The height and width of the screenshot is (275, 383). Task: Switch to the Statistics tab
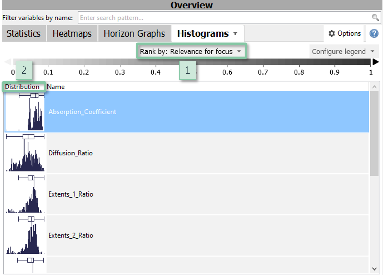[23, 33]
